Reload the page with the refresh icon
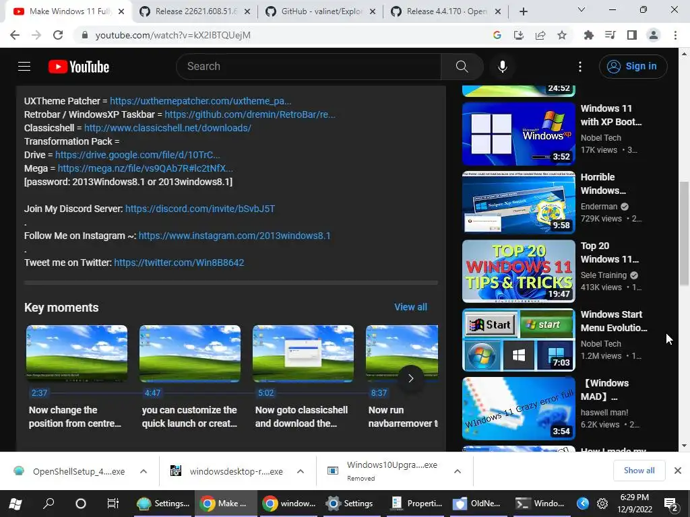The height and width of the screenshot is (517, 690). coord(58,35)
